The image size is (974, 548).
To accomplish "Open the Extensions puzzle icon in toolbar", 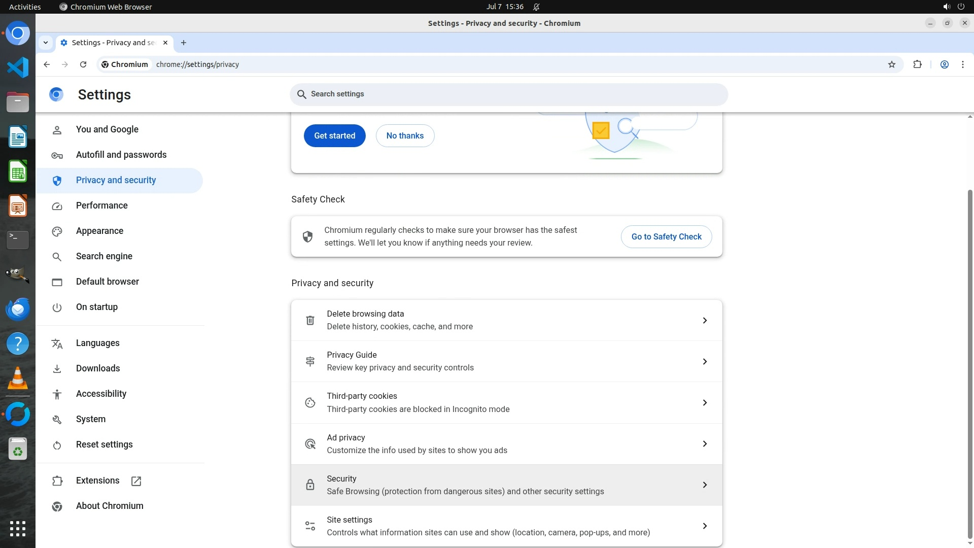I will [x=917, y=64].
